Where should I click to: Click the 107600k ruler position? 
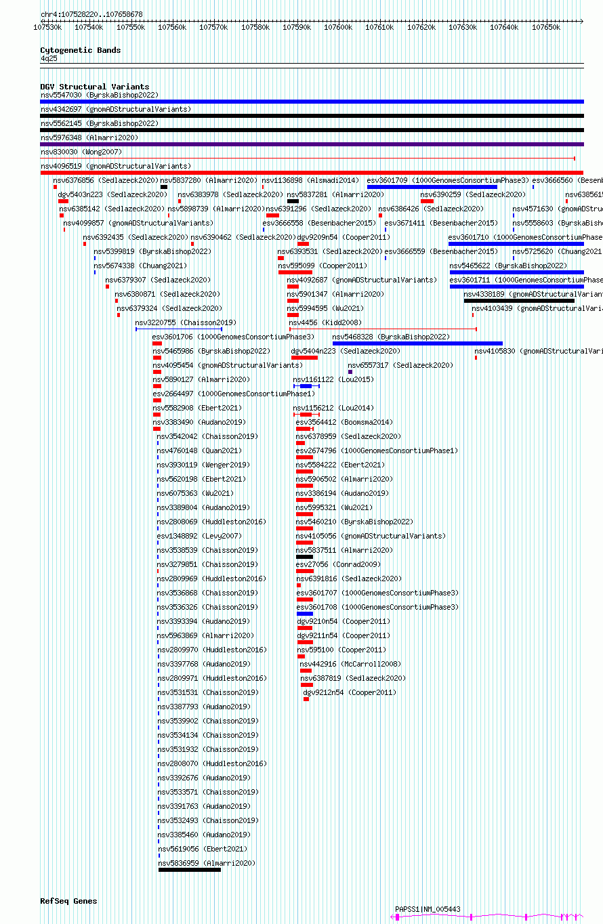pos(338,27)
